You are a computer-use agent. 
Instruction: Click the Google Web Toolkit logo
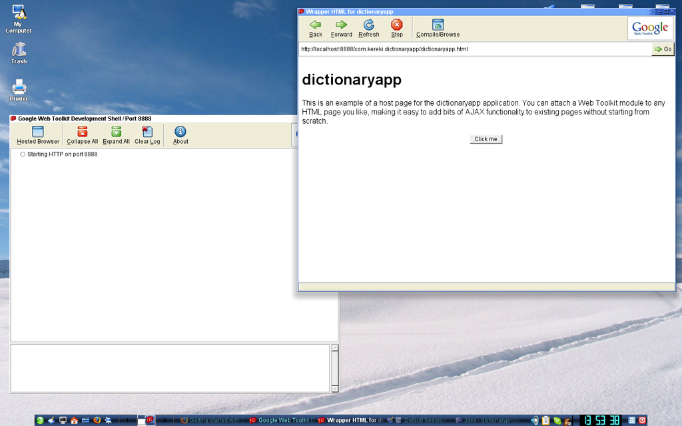coord(650,28)
